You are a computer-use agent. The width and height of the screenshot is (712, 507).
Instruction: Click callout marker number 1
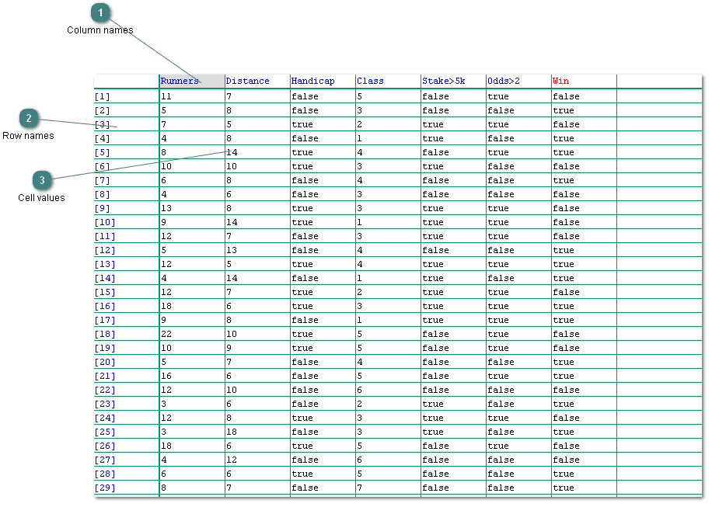click(99, 13)
